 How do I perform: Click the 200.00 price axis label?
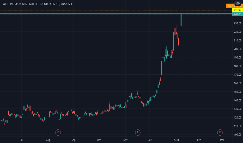click(x=238, y=49)
